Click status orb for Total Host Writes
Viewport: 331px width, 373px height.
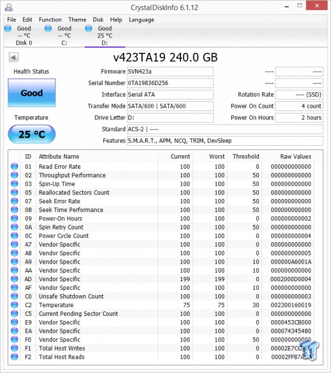coord(14,348)
